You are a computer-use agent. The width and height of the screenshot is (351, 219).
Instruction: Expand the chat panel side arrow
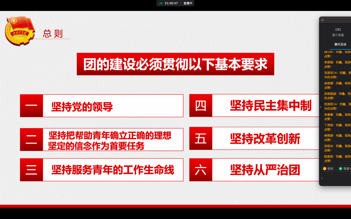tap(320, 107)
